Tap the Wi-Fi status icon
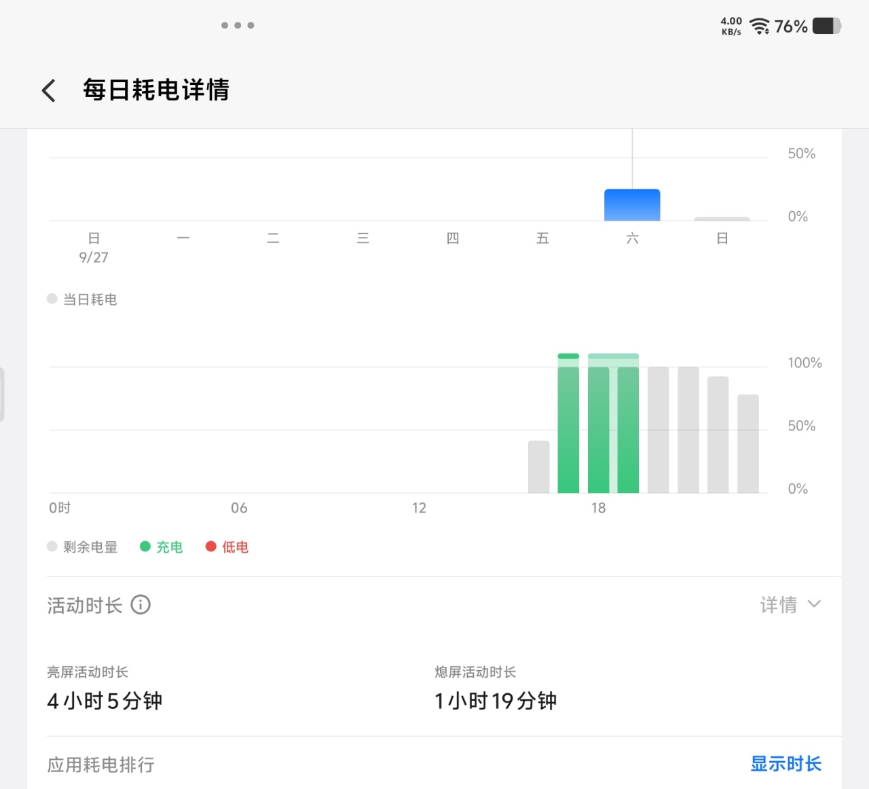This screenshot has height=789, width=869. coord(759,26)
